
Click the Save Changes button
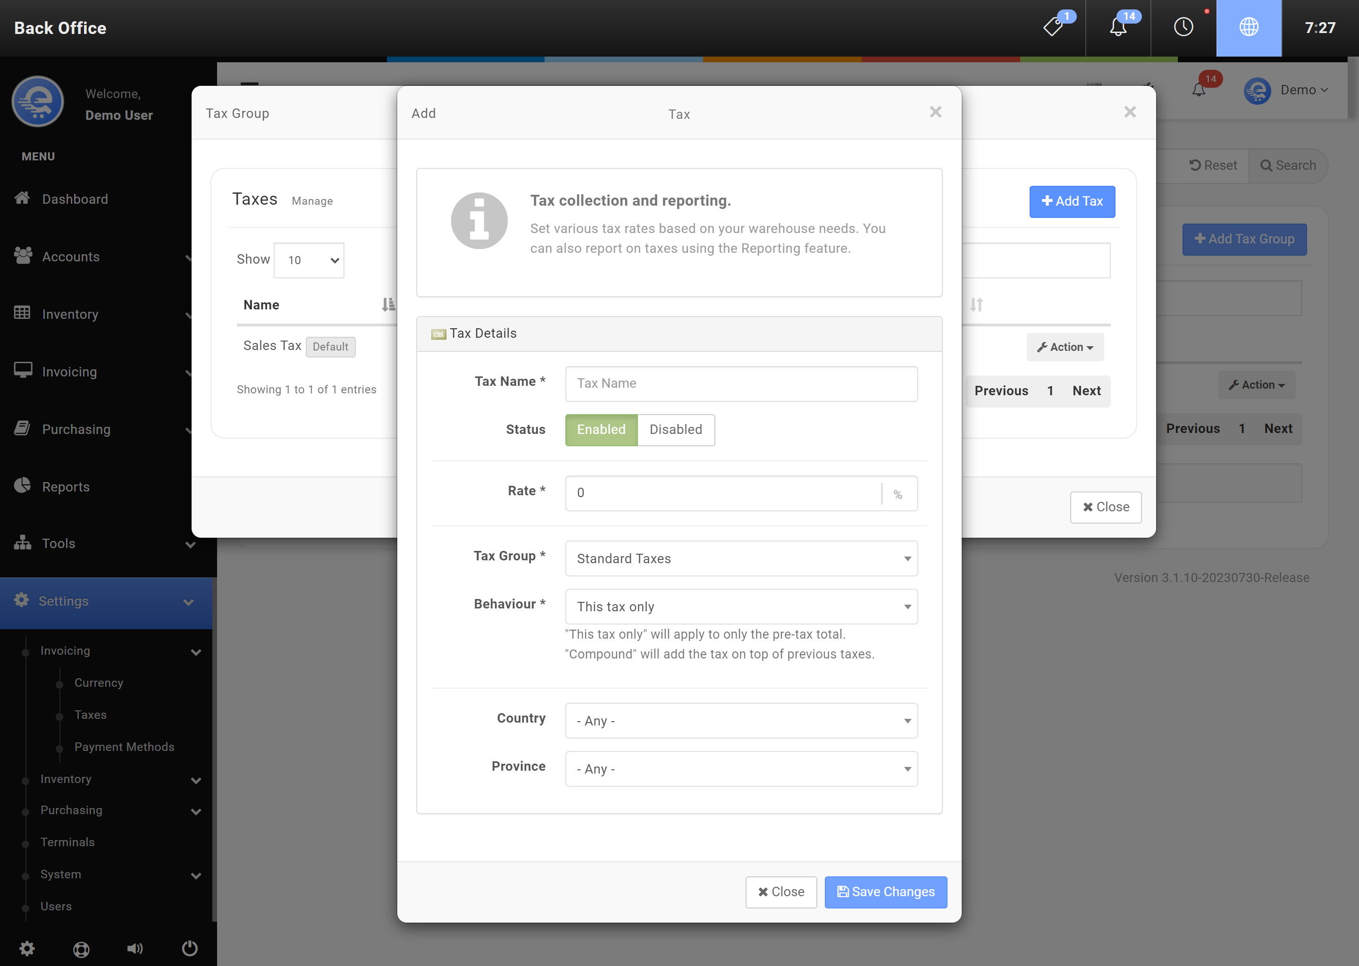[885, 891]
